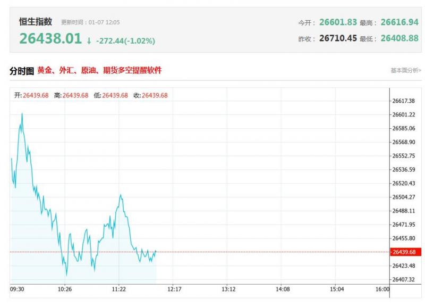Click the large current index value 26438.01
Screen dimensions: 425x306
pyautogui.click(x=50, y=39)
